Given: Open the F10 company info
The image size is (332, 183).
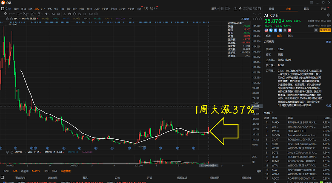Looking at the screenshot, I should click(255, 8).
